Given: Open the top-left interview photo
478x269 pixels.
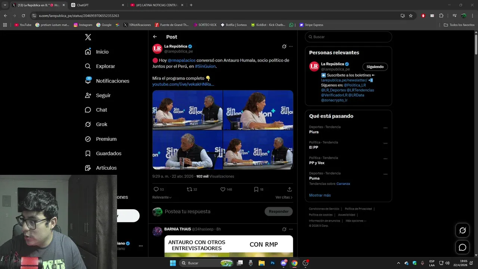Looking at the screenshot, I should pos(187,110).
